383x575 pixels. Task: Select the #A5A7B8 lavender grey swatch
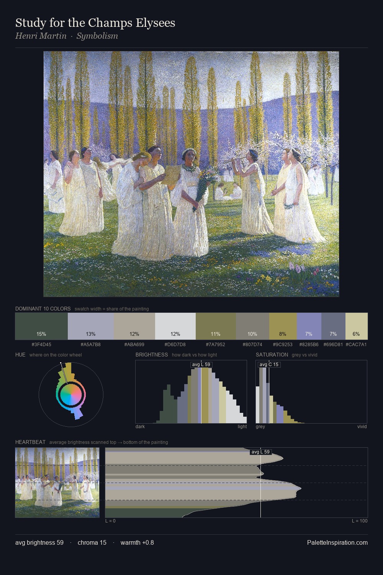(91, 326)
